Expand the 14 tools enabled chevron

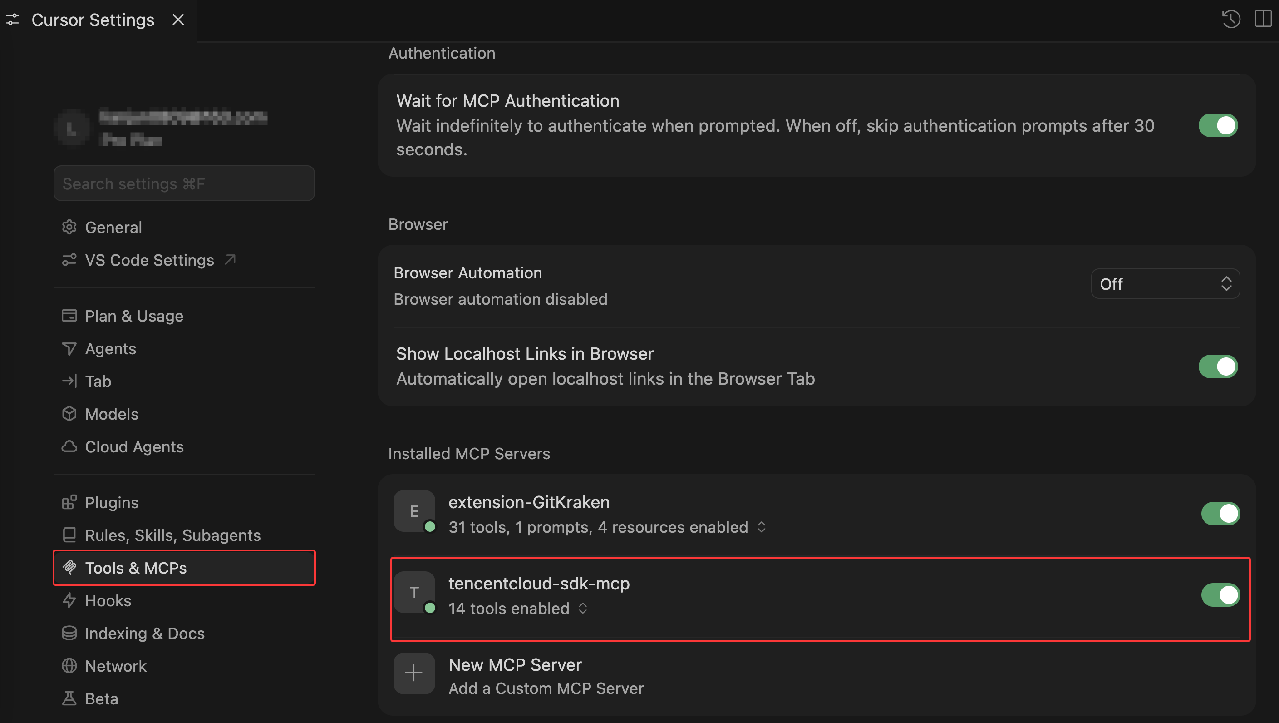[583, 609]
